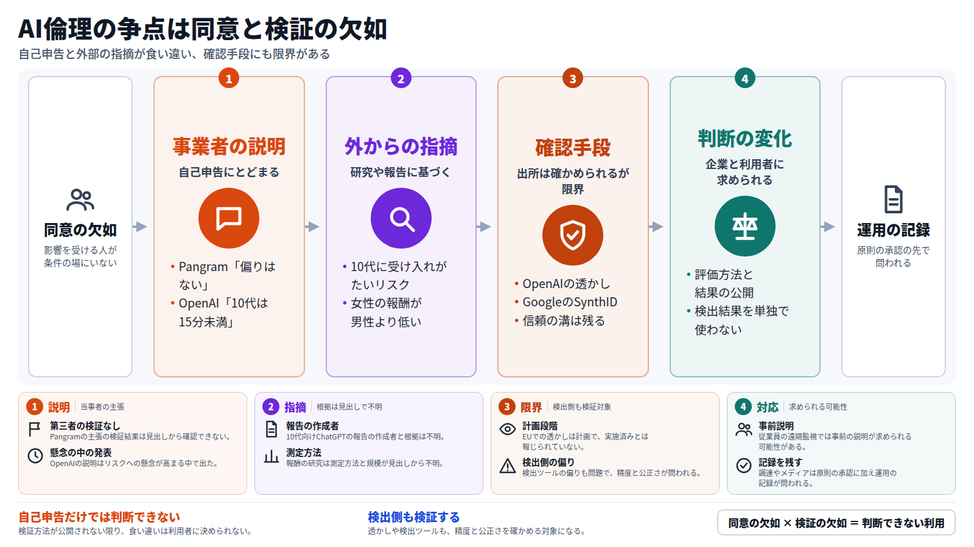Click the caption 当事者の主張
Screen dimensions: 974x547
coord(102,407)
